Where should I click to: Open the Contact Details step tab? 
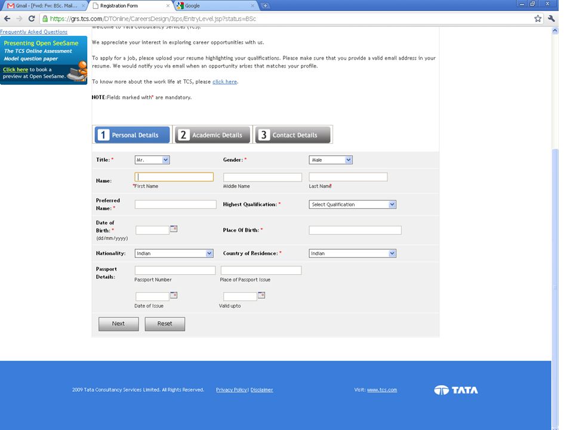(292, 135)
